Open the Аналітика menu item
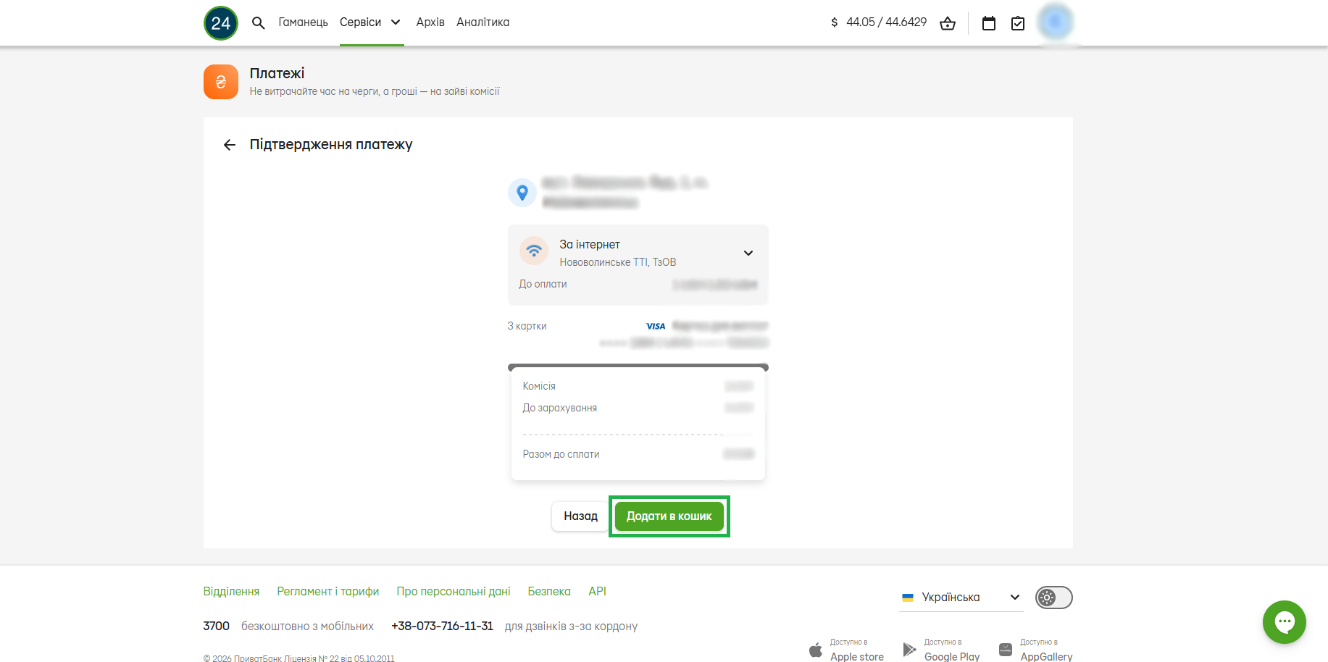The width and height of the screenshot is (1328, 662). (483, 22)
